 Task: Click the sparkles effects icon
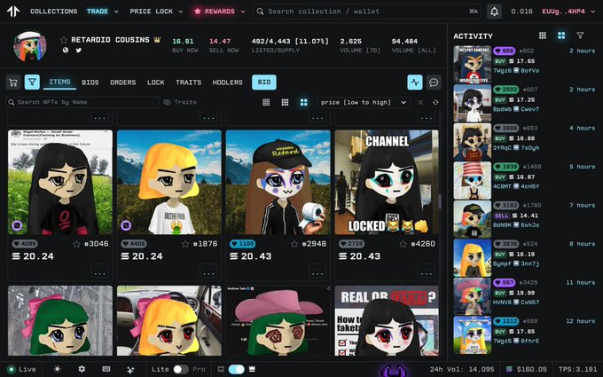[x=130, y=369]
